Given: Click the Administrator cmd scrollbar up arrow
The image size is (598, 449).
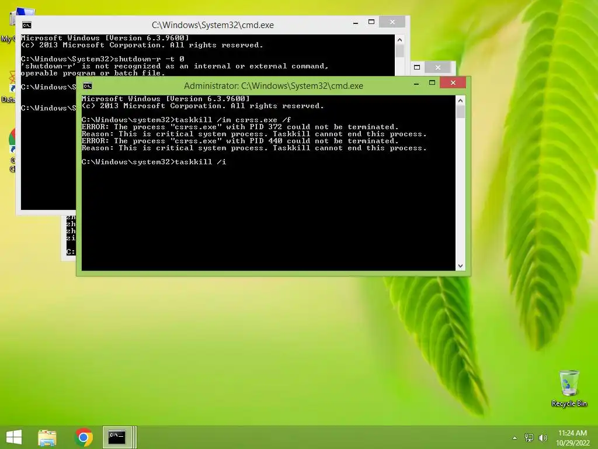Looking at the screenshot, I should [460, 101].
